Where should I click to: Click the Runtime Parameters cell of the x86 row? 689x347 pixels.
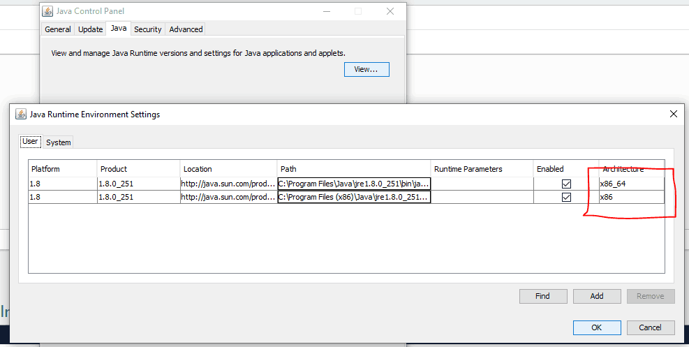[x=482, y=197]
